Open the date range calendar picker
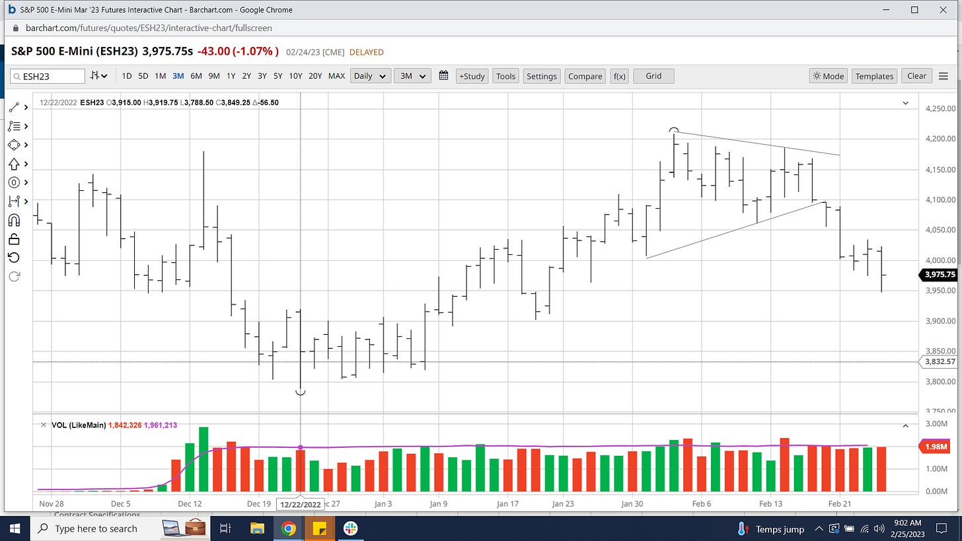This screenshot has width=962, height=541. click(443, 76)
